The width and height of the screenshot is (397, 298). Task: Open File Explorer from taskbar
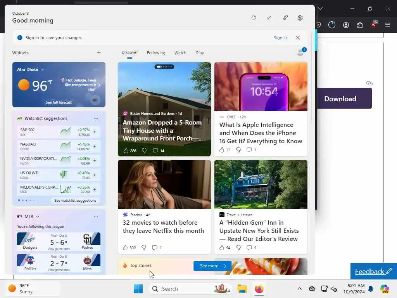pyautogui.click(x=242, y=289)
